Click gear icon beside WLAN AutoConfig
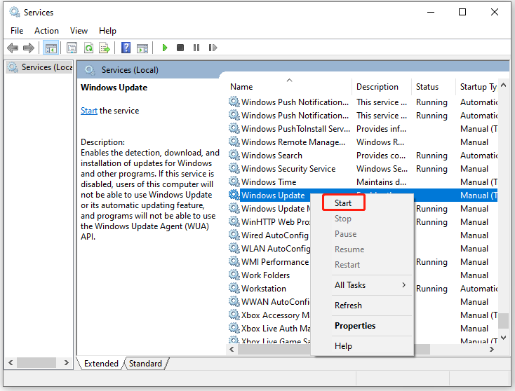 click(x=234, y=248)
